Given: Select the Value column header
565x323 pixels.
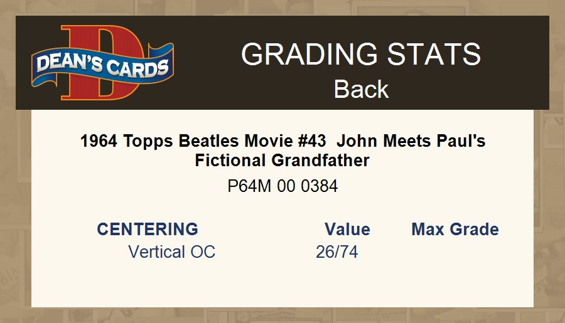Looking at the screenshot, I should 347,229.
